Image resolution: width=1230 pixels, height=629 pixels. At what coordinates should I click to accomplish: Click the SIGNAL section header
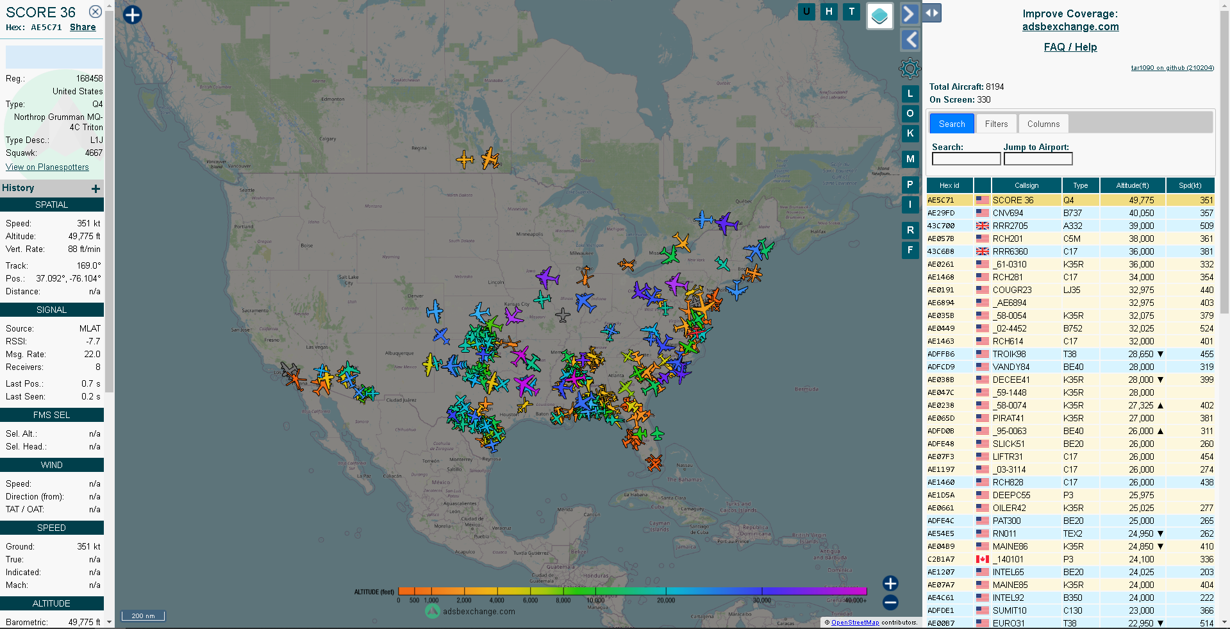52,310
